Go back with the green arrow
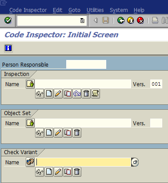 tap(121, 20)
